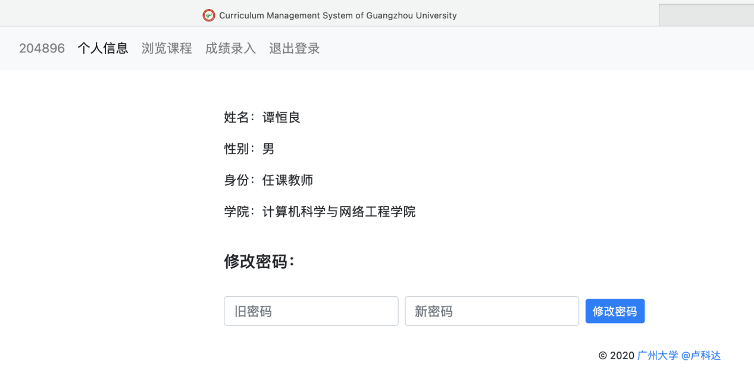This screenshot has width=754, height=370.
Task: Click the 姓名 label
Action: (x=236, y=117)
